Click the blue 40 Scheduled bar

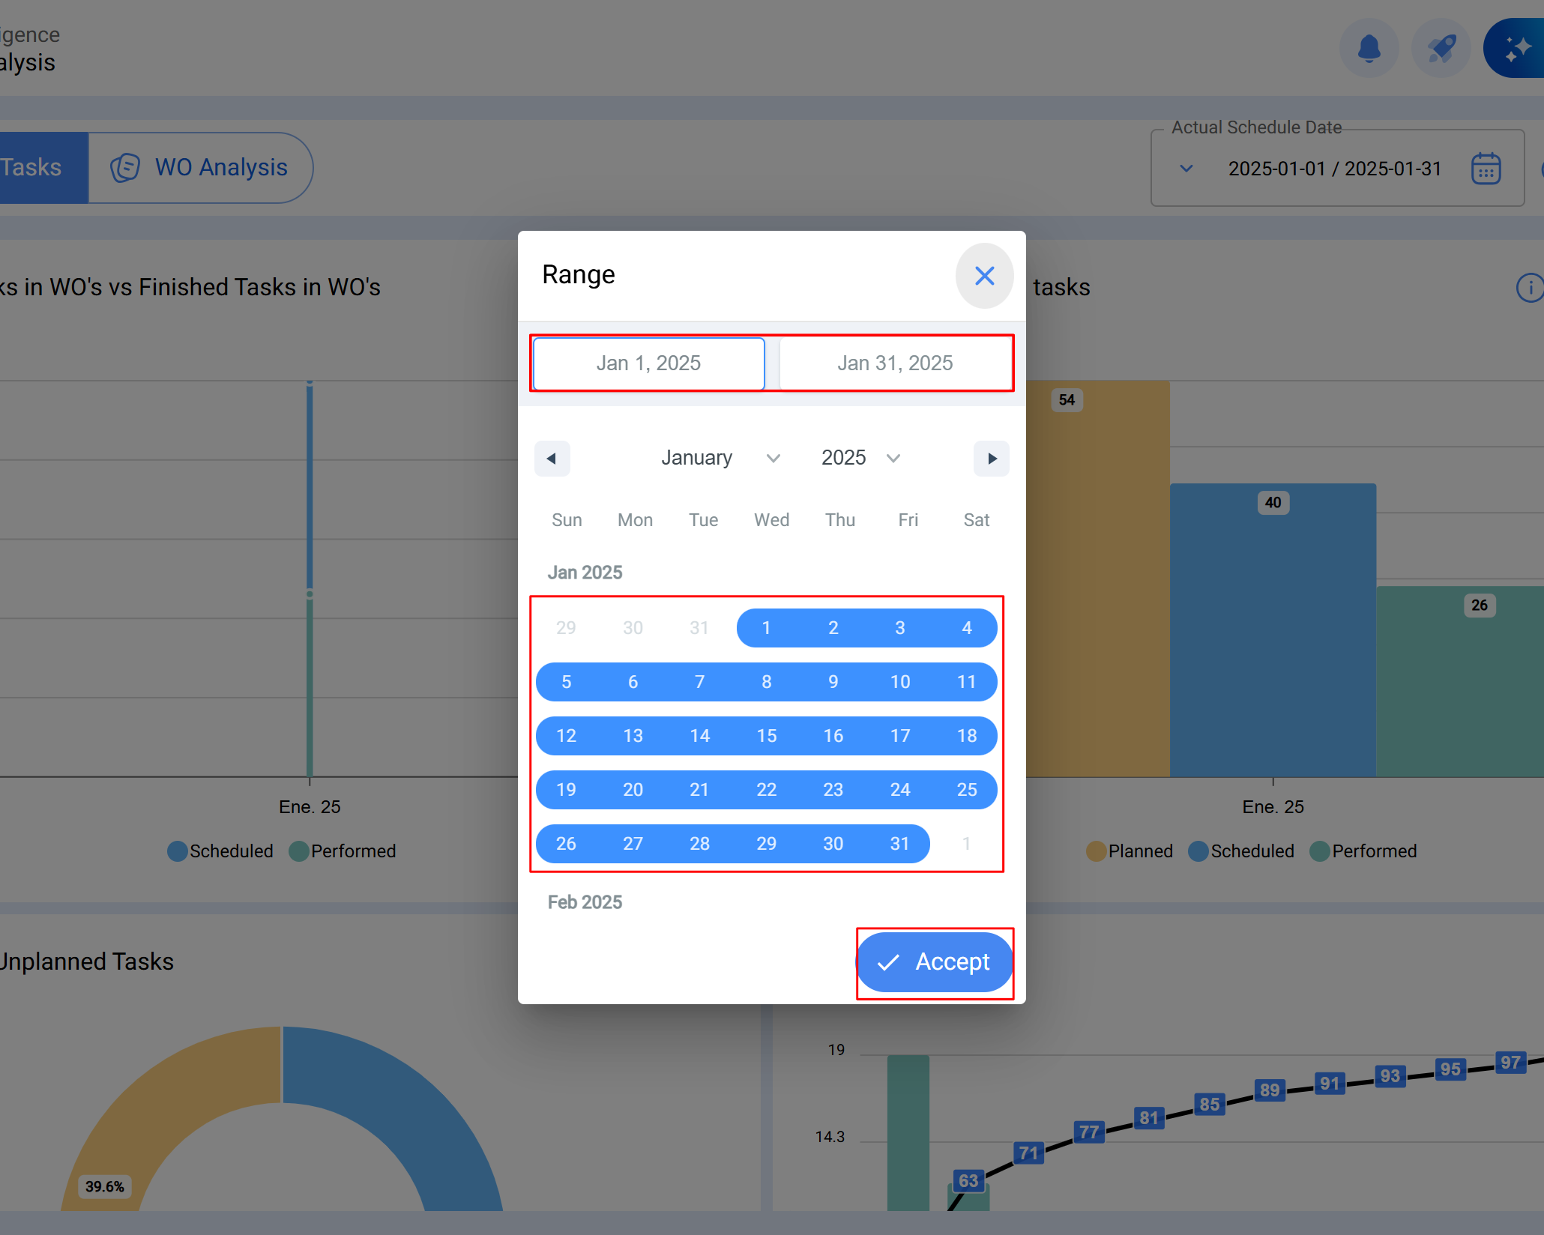[x=1273, y=637]
